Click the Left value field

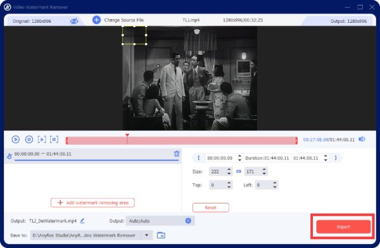263,185
